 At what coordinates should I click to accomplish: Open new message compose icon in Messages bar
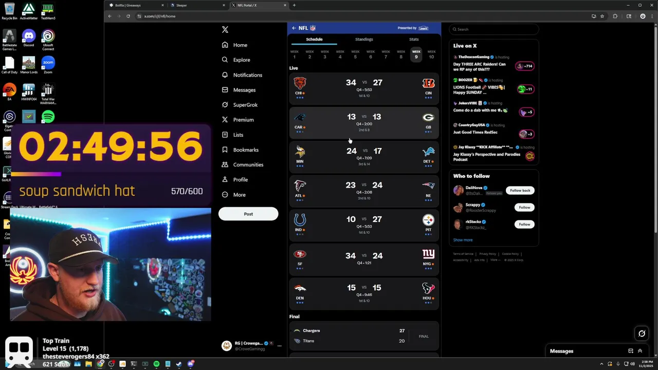[x=631, y=351]
